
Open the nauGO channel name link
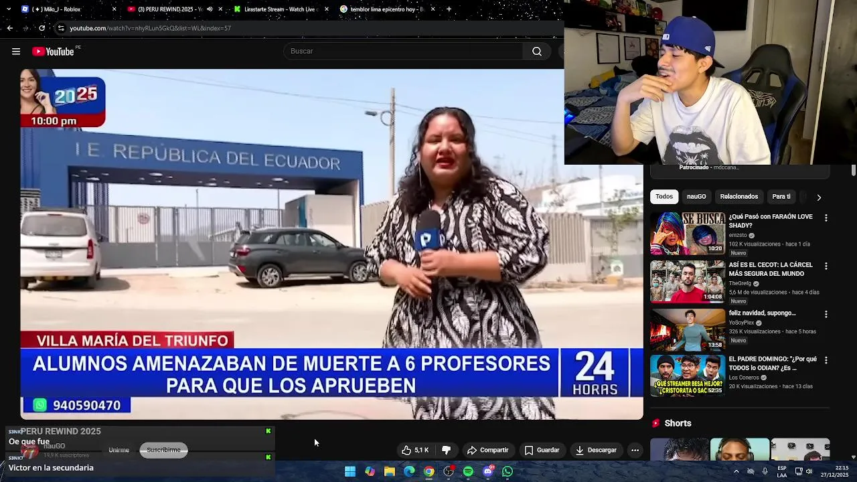tap(54, 446)
